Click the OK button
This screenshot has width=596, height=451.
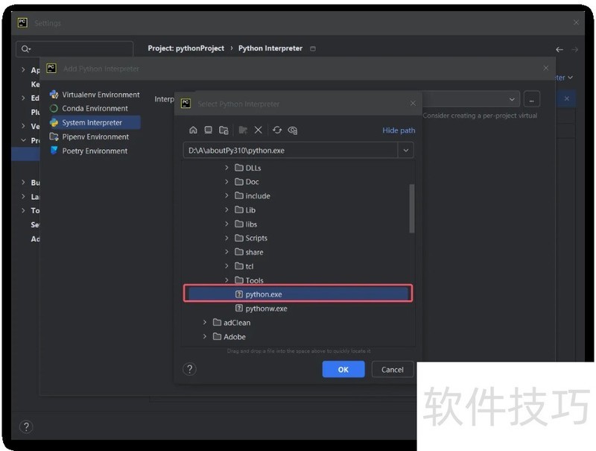(x=343, y=369)
